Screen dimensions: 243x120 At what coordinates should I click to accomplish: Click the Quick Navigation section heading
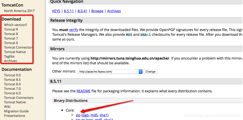tap(67, 2)
